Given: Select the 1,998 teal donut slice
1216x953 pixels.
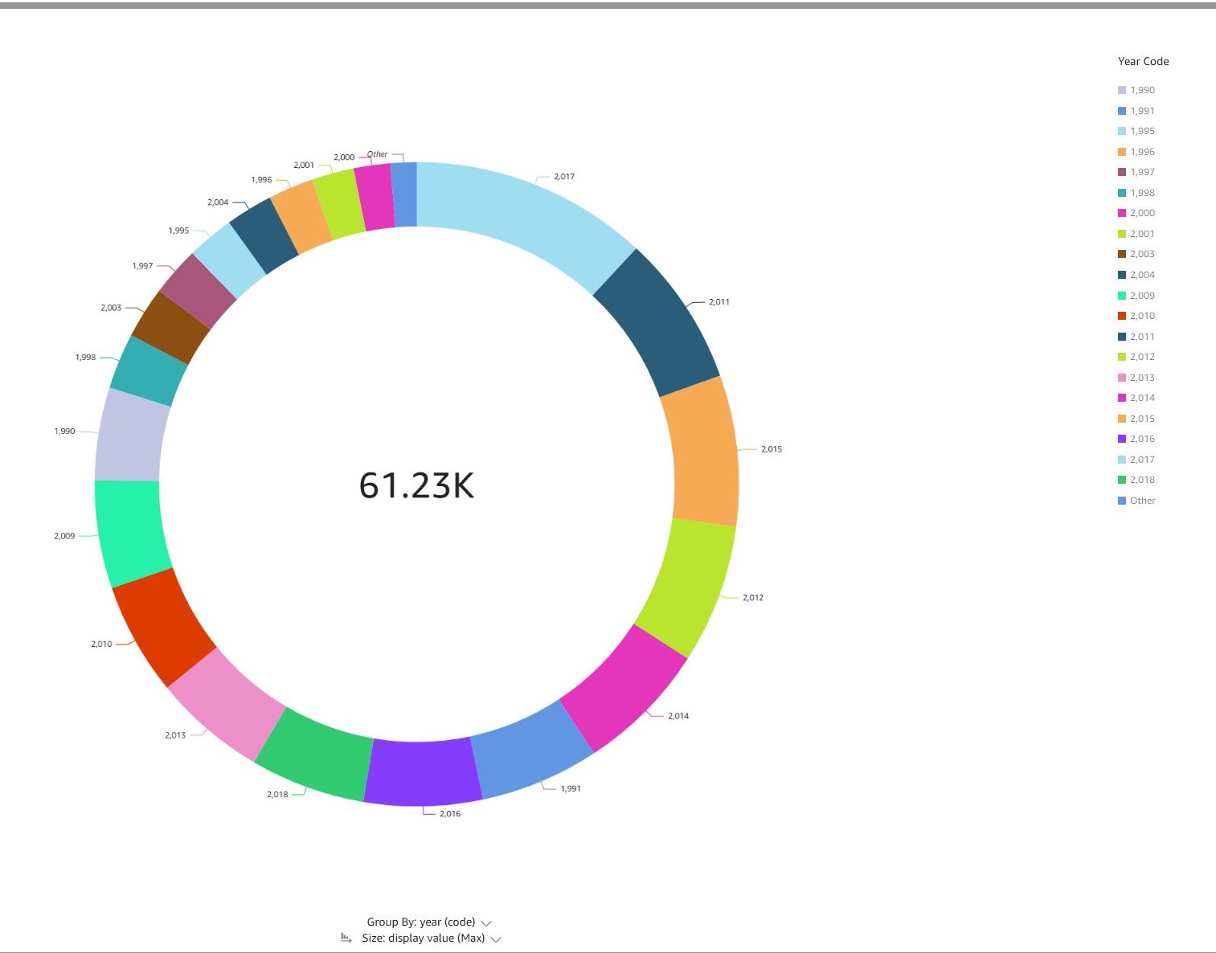Looking at the screenshot, I should 149,370.
